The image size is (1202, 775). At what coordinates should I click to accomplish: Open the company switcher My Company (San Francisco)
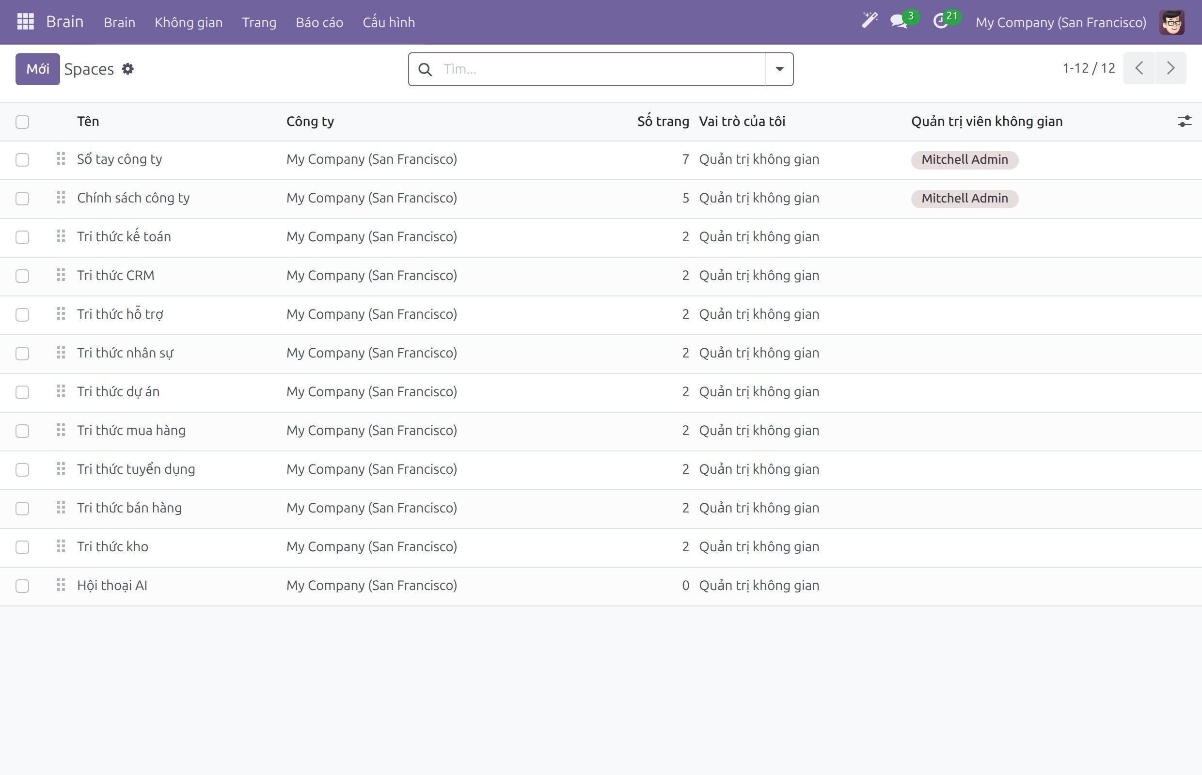[1060, 22]
